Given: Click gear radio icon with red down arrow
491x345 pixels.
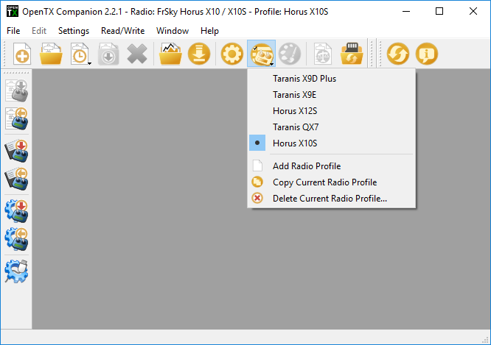Looking at the screenshot, I should click(17, 211).
